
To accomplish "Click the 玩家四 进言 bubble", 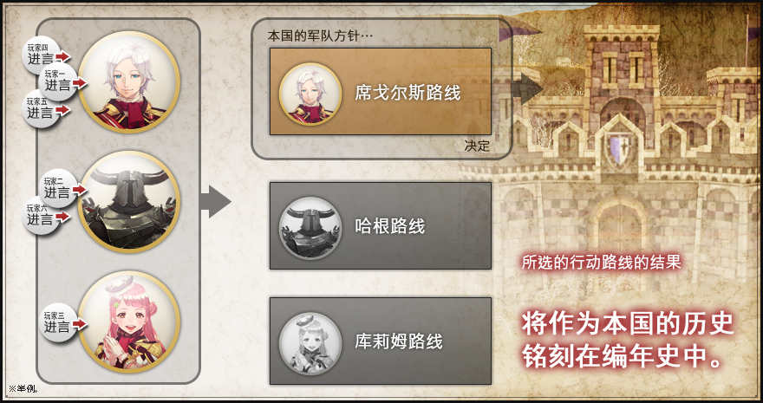I will pos(43,55).
